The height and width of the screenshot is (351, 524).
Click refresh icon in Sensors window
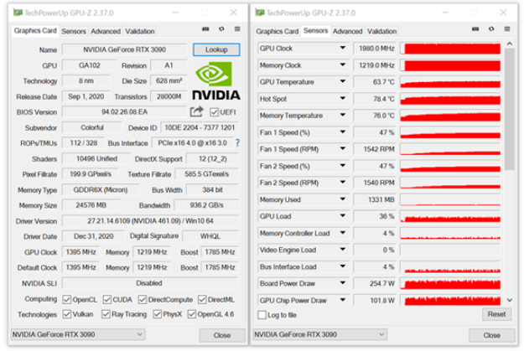pos(491,29)
